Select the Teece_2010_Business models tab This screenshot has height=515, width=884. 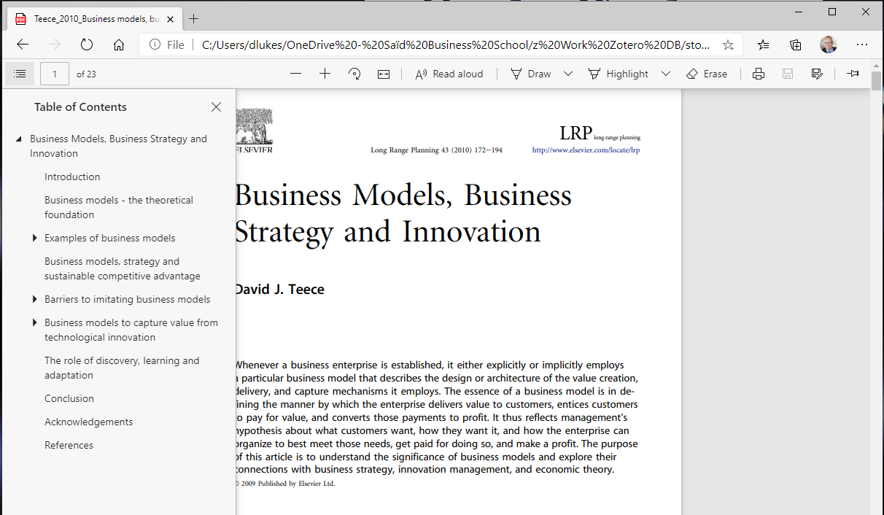93,19
